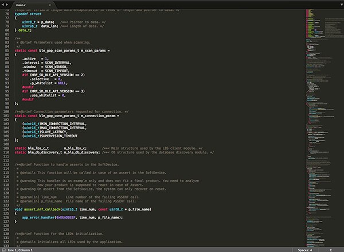This screenshot has height=252, width=344.
Task: Click 'MAX_CONNECTION_INTERVAL,' on line 104
Action: [64, 128]
